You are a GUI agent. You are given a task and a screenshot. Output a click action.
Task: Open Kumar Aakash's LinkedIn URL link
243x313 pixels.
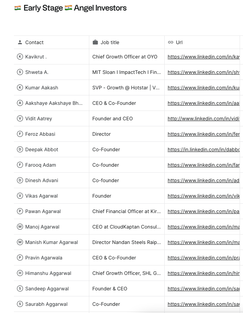(x=203, y=88)
